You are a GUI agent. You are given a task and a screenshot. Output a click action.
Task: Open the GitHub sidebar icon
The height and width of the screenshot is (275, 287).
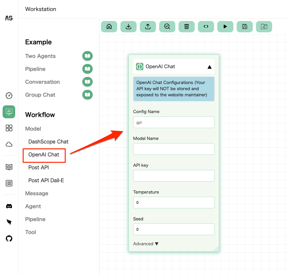[9, 238]
